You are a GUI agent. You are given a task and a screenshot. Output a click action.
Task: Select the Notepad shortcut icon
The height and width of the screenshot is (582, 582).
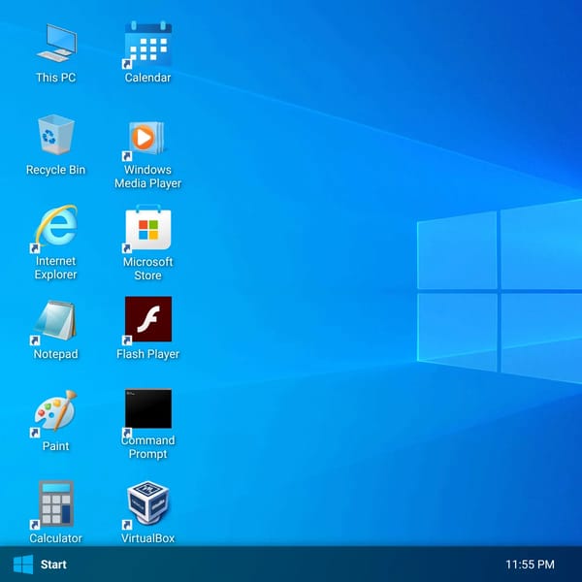point(55,321)
